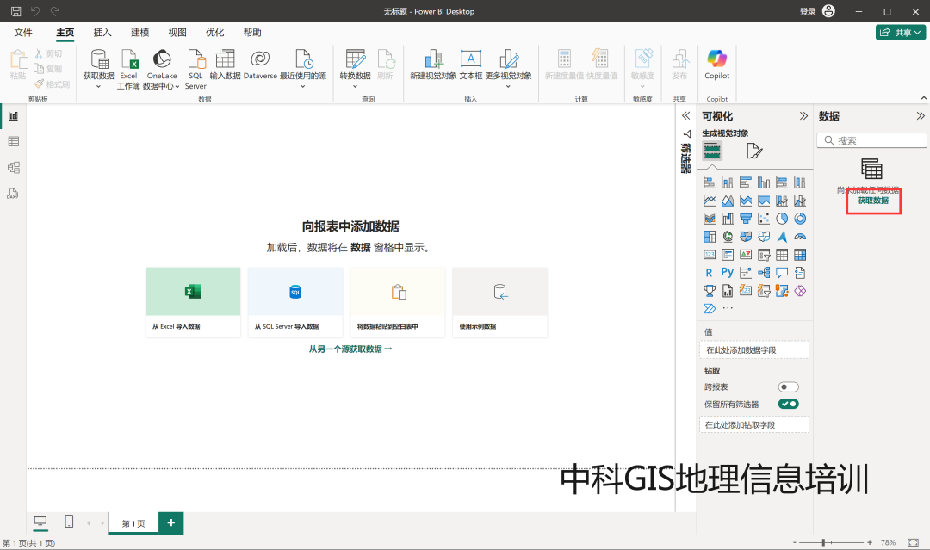This screenshot has height=550, width=930.
Task: Select the line chart visual
Action: click(710, 201)
